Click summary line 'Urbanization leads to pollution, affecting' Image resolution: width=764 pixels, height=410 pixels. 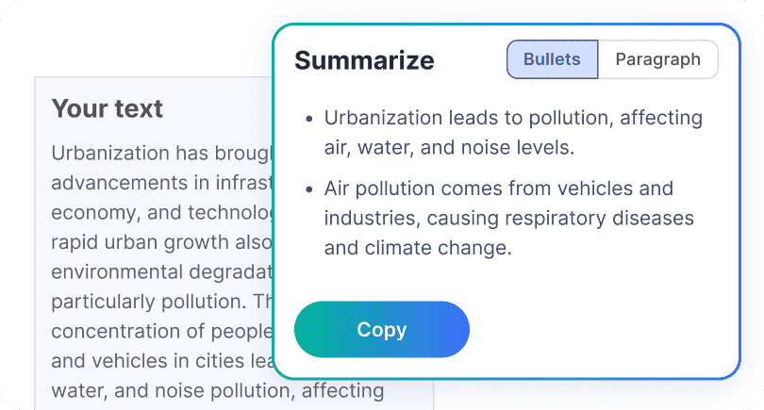click(513, 119)
